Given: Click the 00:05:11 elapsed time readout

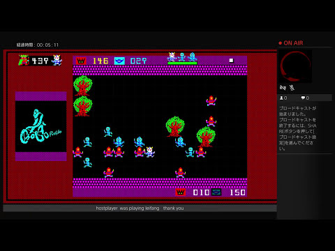Looking at the screenshot, I should point(47,45).
